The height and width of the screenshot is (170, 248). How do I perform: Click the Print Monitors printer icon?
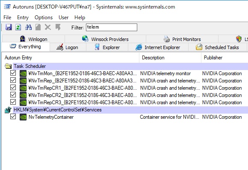[x=167, y=39]
